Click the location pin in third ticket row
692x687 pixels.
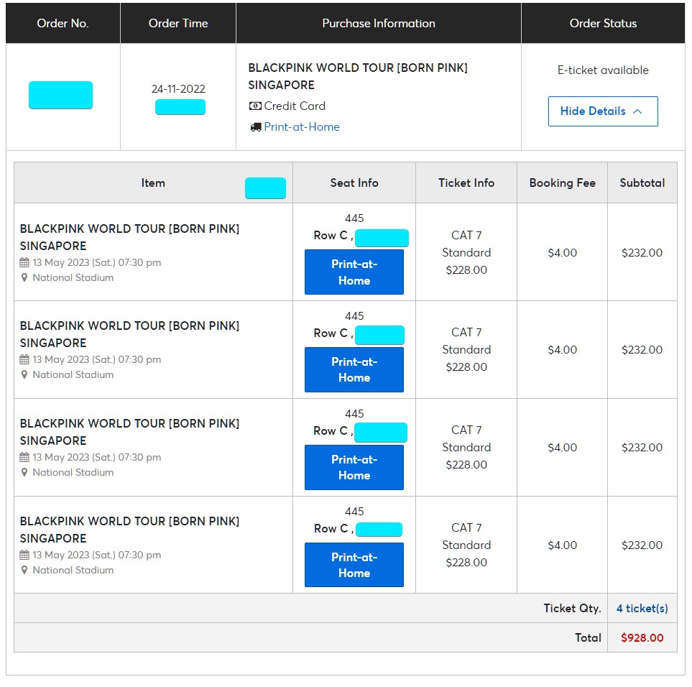(24, 473)
